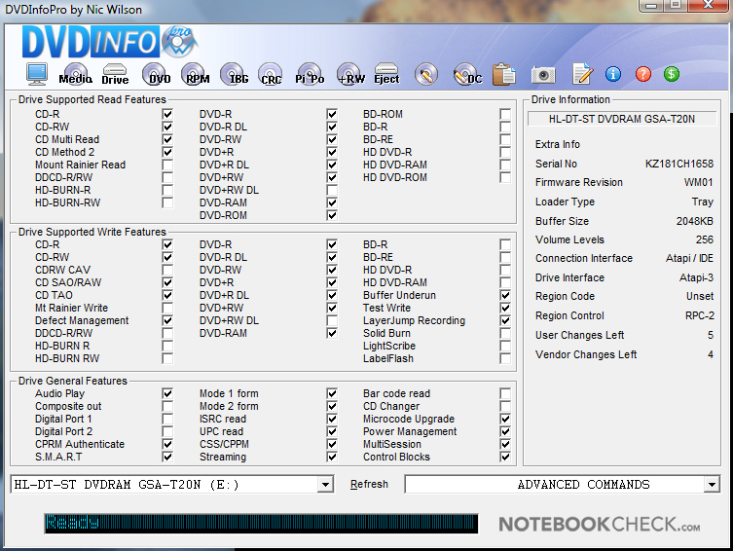Open the DVD toolbar icon
733x551 pixels.
pos(156,74)
